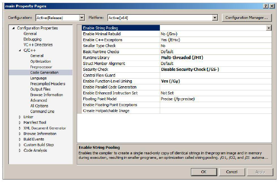Select the VC++ Directories item
This screenshot has height=182, width=279.
pos(38,45)
